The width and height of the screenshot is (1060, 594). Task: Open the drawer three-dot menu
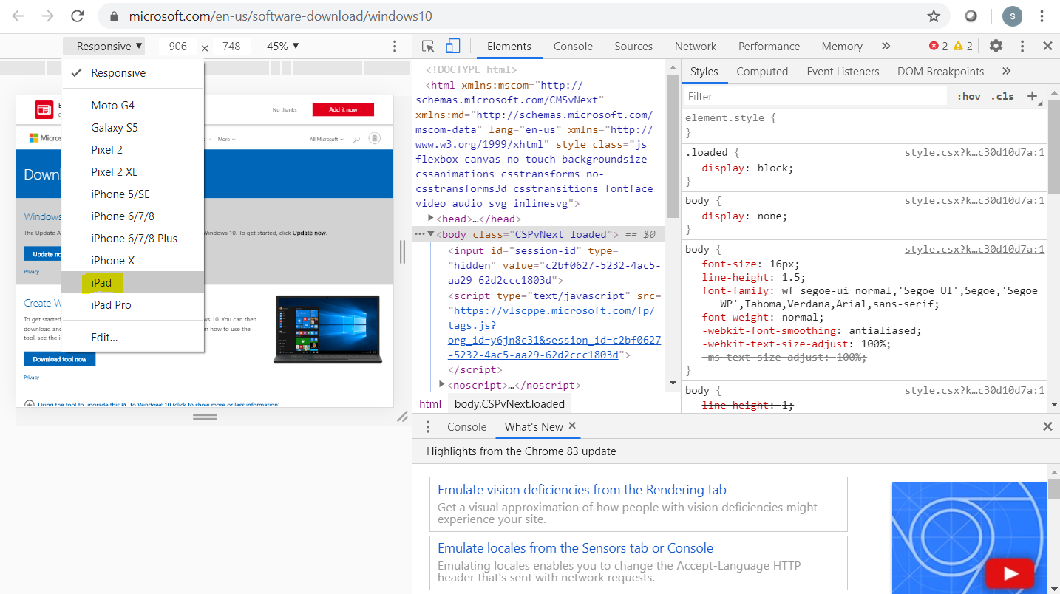point(427,426)
